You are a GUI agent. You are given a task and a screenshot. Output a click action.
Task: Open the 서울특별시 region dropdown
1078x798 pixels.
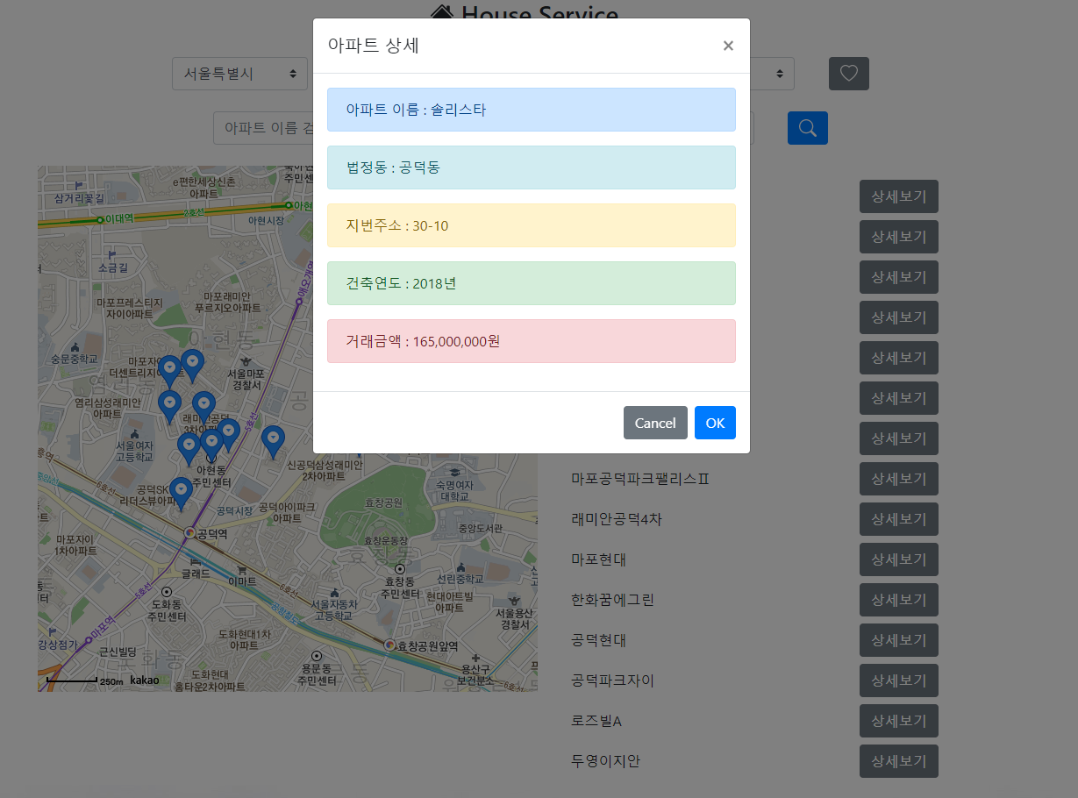239,74
